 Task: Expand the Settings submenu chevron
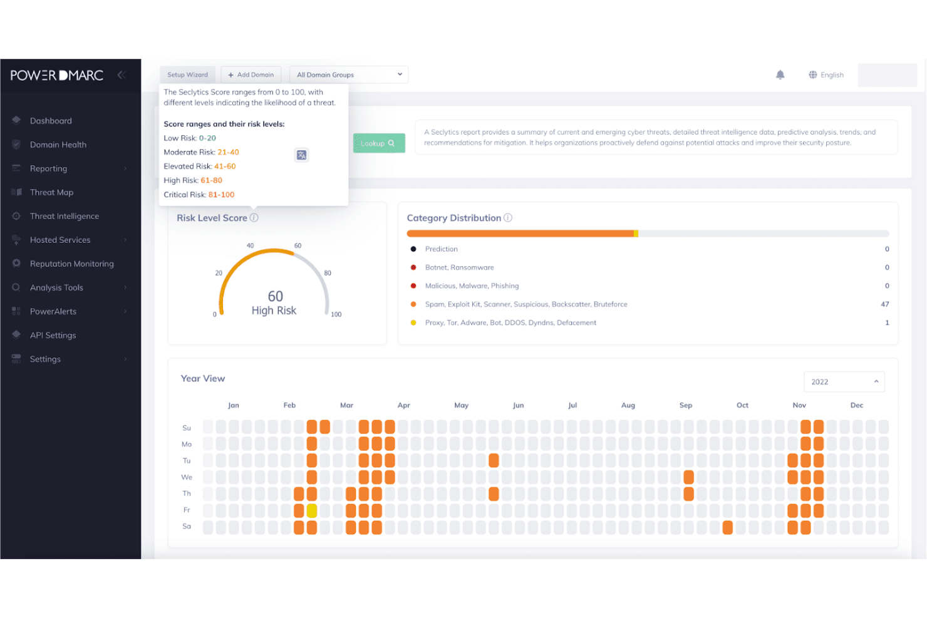[x=125, y=359]
